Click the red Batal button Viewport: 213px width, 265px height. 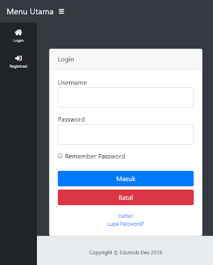126,198
